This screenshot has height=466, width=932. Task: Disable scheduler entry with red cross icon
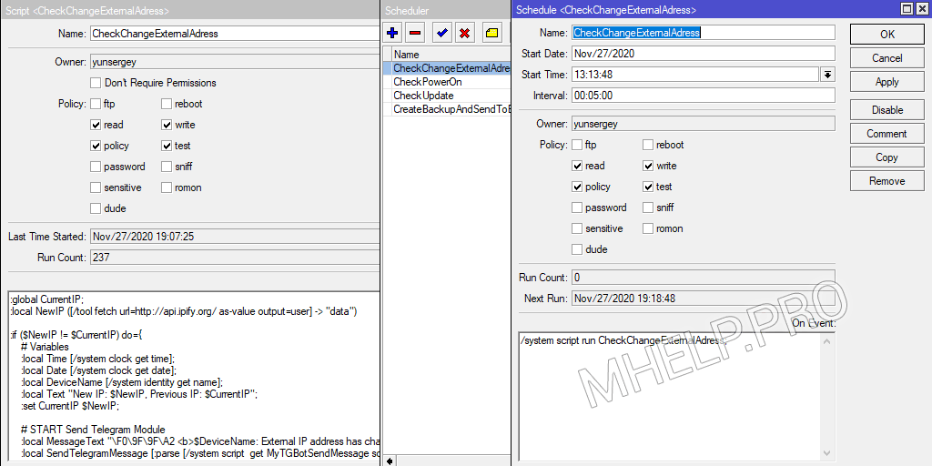point(465,34)
